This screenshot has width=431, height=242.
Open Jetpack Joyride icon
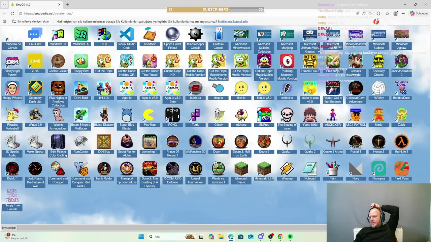pos(356,65)
